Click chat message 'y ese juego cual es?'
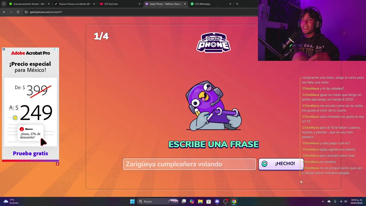This screenshot has height=206, width=366. [x=335, y=143]
